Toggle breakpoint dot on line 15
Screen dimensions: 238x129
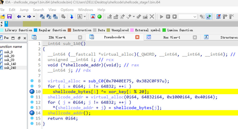[32, 118]
